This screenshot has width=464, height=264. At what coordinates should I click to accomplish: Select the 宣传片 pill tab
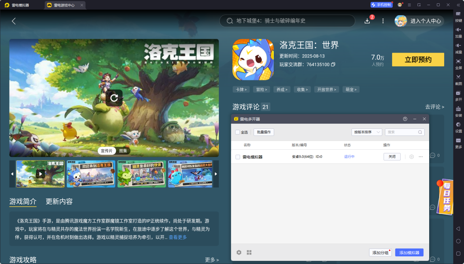click(107, 151)
